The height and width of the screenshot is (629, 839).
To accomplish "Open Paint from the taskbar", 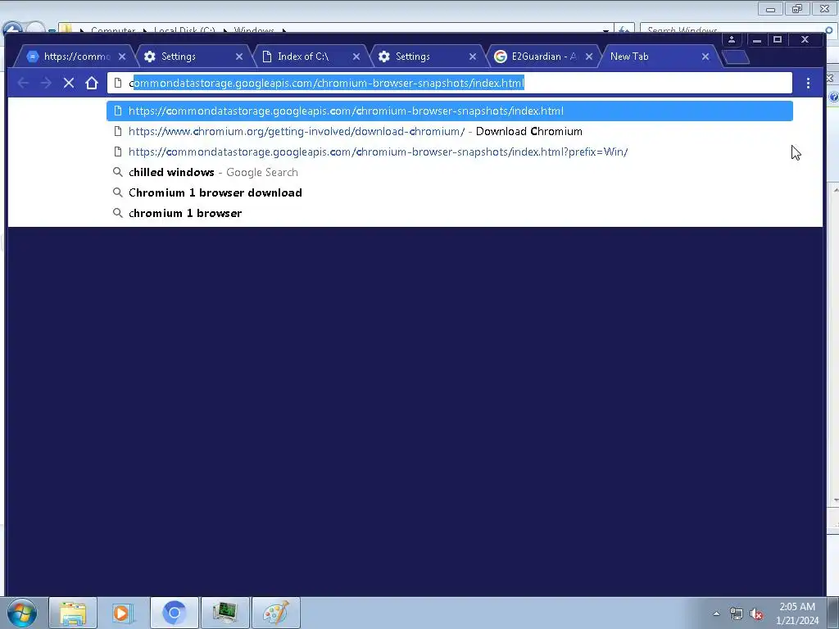I will click(275, 613).
